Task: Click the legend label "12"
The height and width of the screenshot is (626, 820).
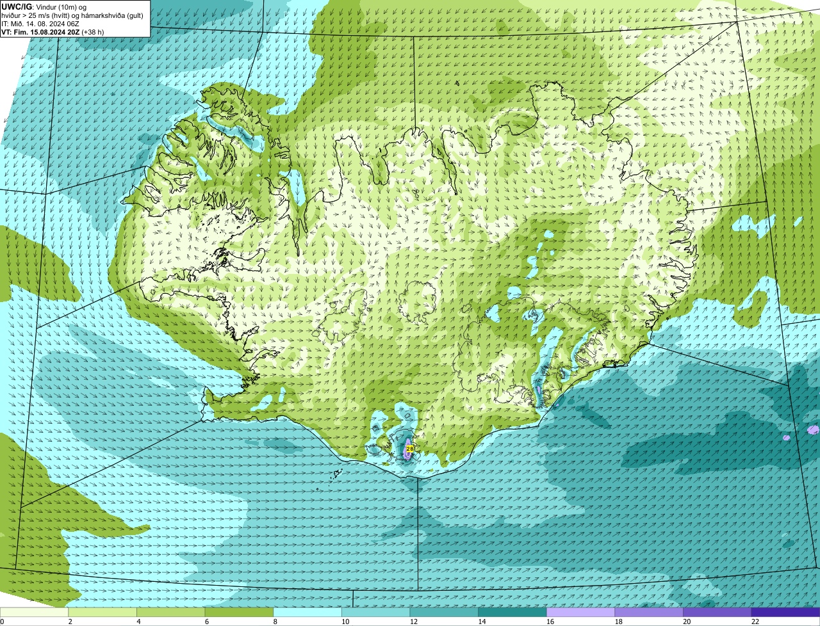Action: [413, 622]
